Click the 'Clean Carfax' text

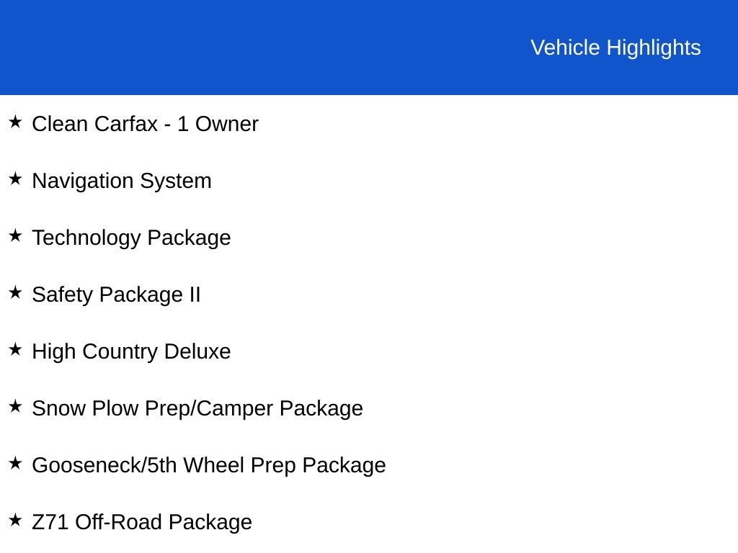click(x=94, y=124)
